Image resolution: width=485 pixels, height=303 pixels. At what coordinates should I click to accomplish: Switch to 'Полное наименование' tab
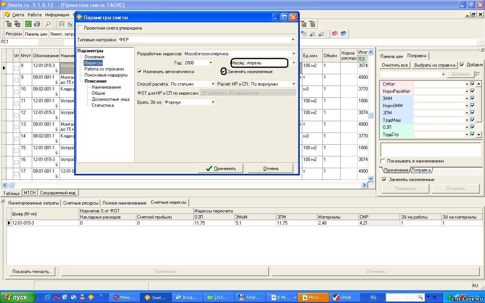pyautogui.click(x=124, y=203)
